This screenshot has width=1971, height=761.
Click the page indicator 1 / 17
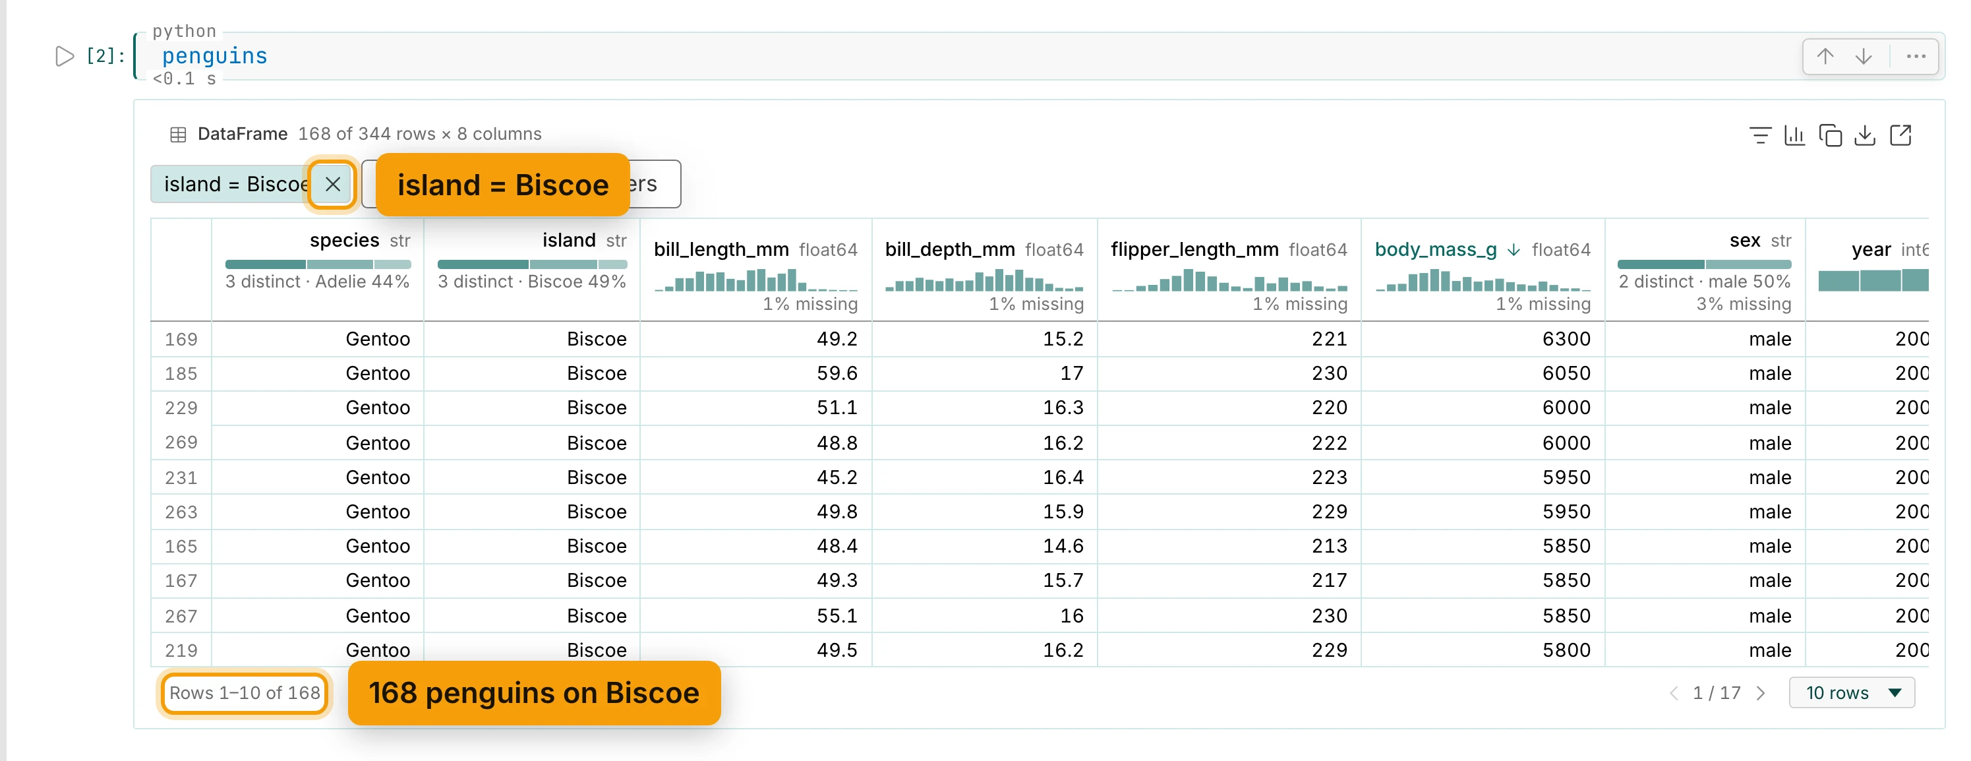coord(1716,693)
